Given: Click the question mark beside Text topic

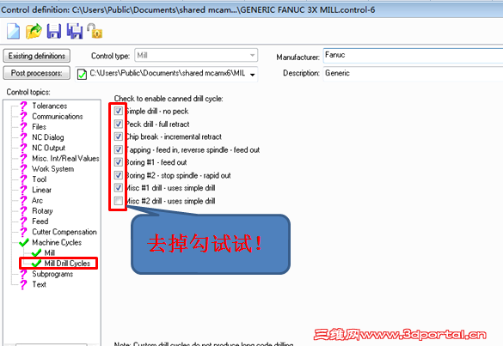Looking at the screenshot, I should tap(23, 284).
